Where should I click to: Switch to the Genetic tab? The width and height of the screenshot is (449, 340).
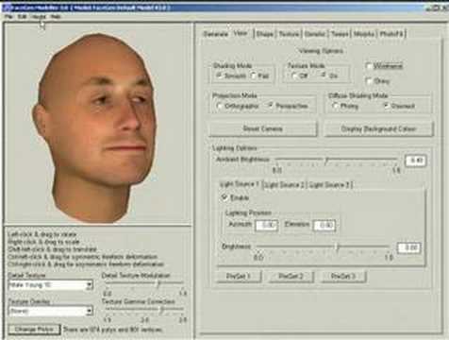click(x=315, y=34)
